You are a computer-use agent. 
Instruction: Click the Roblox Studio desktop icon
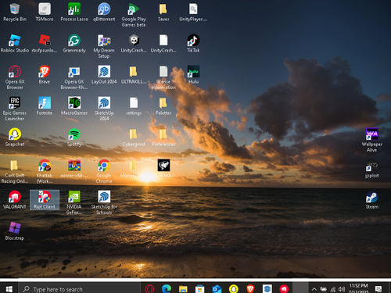15,43
